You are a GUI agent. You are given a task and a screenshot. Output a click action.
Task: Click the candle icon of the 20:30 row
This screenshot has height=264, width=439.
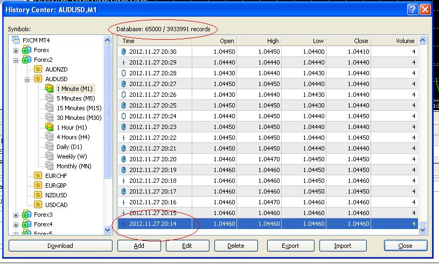coord(124,52)
